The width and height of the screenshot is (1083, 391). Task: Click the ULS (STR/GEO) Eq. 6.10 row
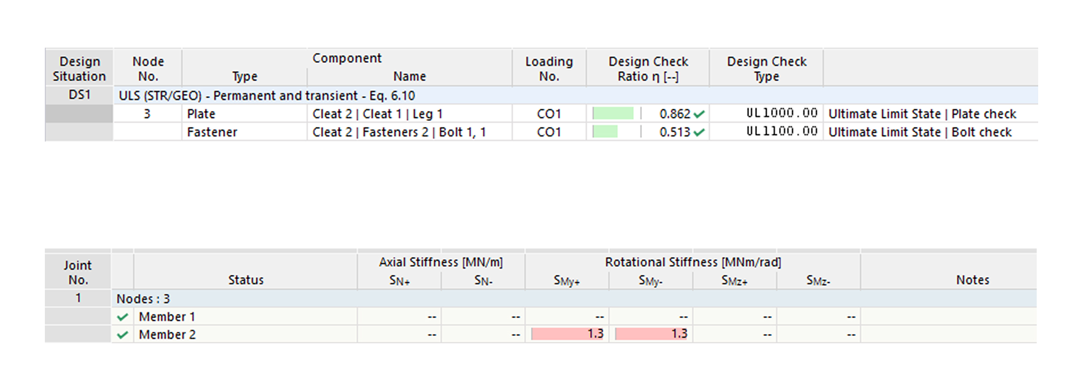click(267, 96)
